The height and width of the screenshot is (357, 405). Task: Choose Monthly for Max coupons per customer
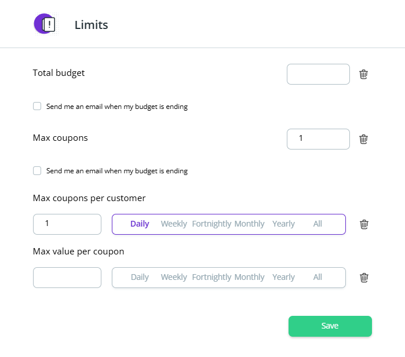coord(249,224)
